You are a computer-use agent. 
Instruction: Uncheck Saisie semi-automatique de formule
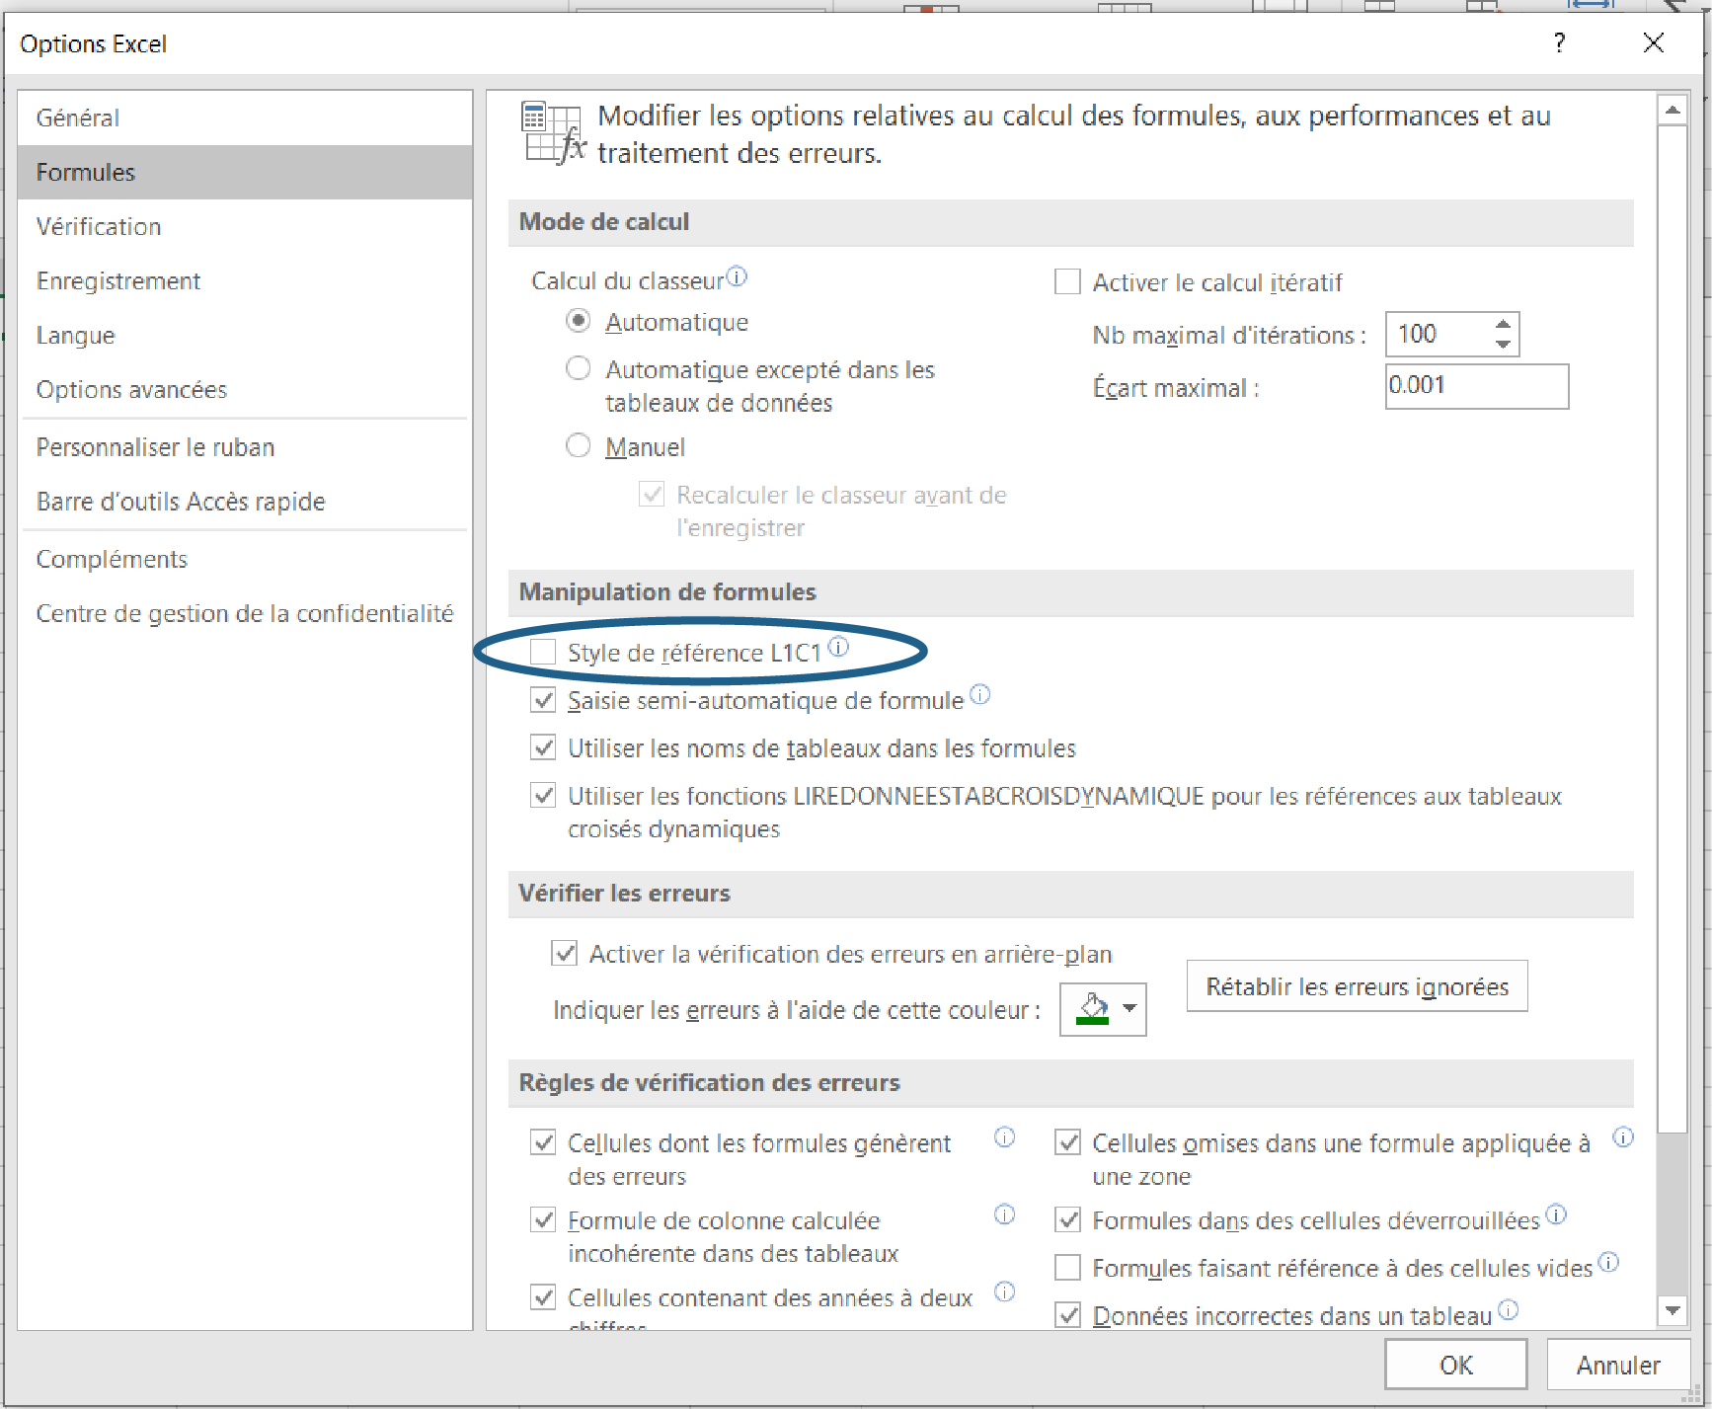(x=543, y=700)
